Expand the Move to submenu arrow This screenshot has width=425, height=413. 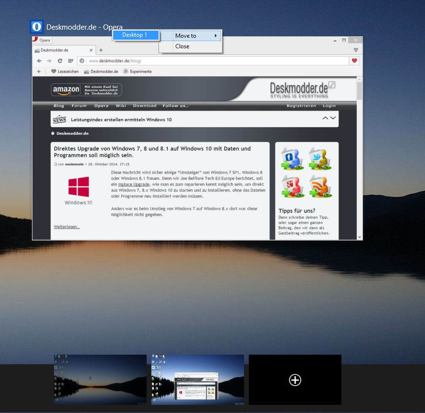pos(216,36)
